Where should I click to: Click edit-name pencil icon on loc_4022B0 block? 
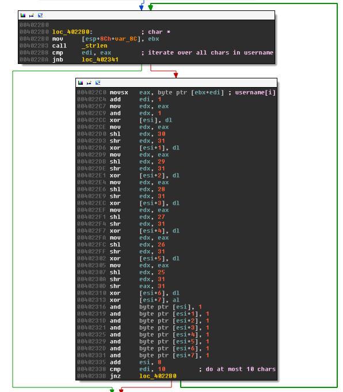32,15
